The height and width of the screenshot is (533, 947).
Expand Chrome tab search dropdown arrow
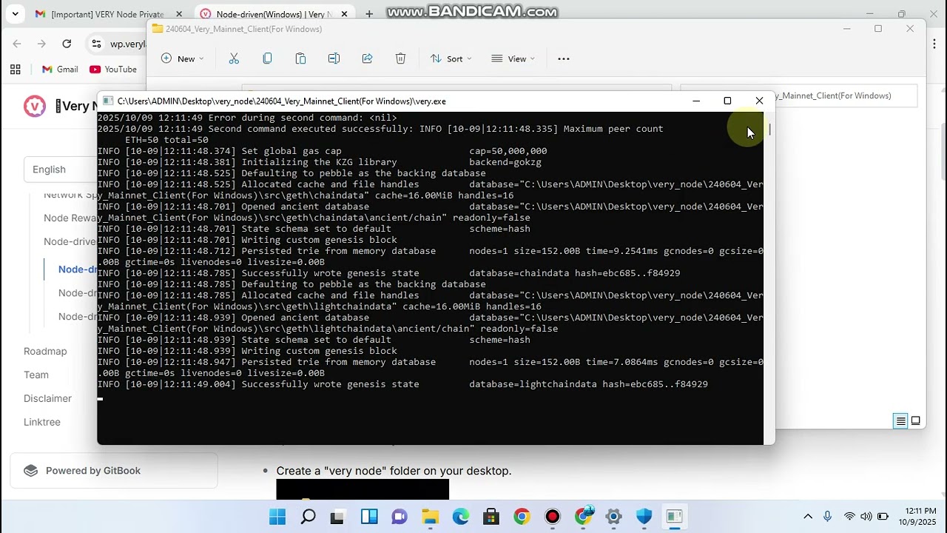click(x=16, y=14)
